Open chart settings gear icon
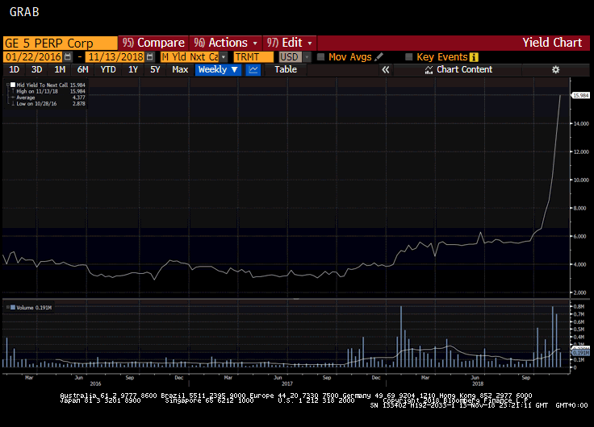This screenshot has width=594, height=427. (x=555, y=70)
